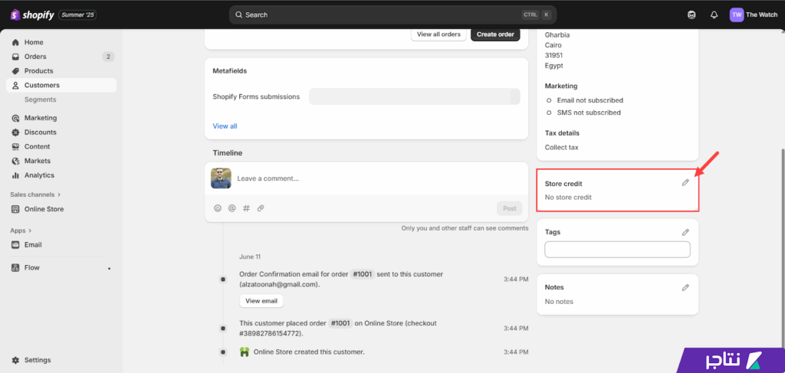Click the Email app icon

point(15,245)
